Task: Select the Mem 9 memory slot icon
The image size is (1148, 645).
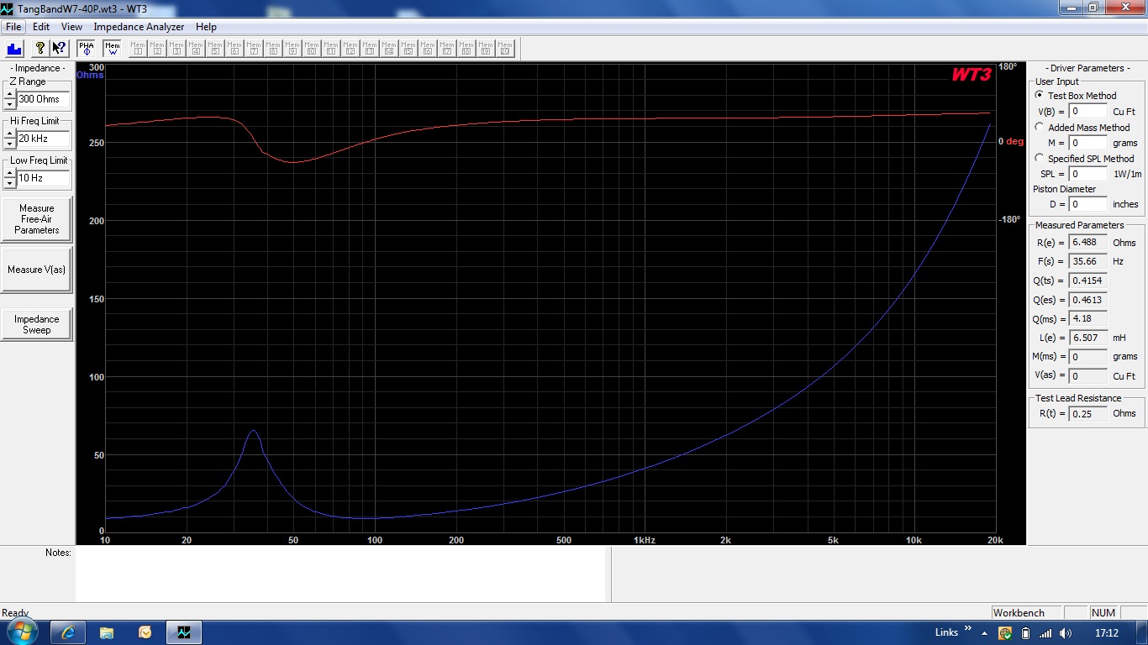Action: pos(292,48)
